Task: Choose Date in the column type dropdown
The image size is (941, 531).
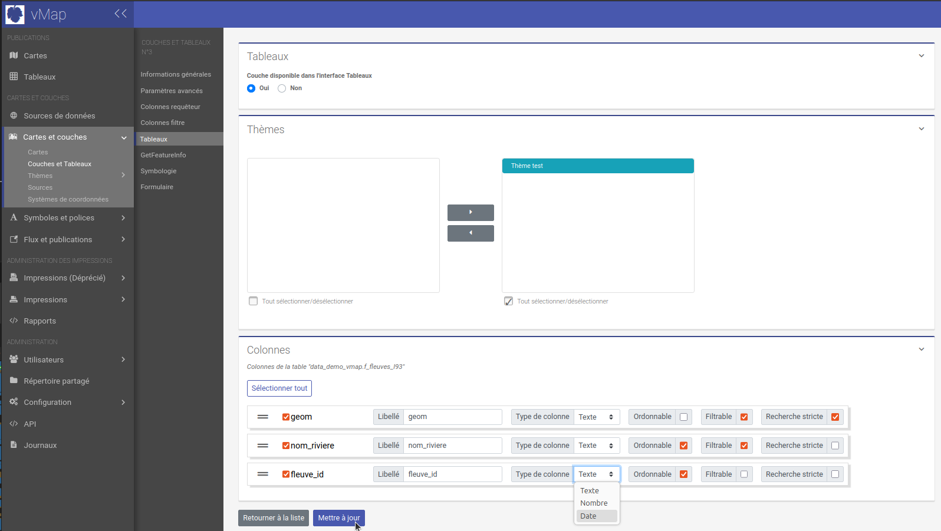Action: coord(588,516)
